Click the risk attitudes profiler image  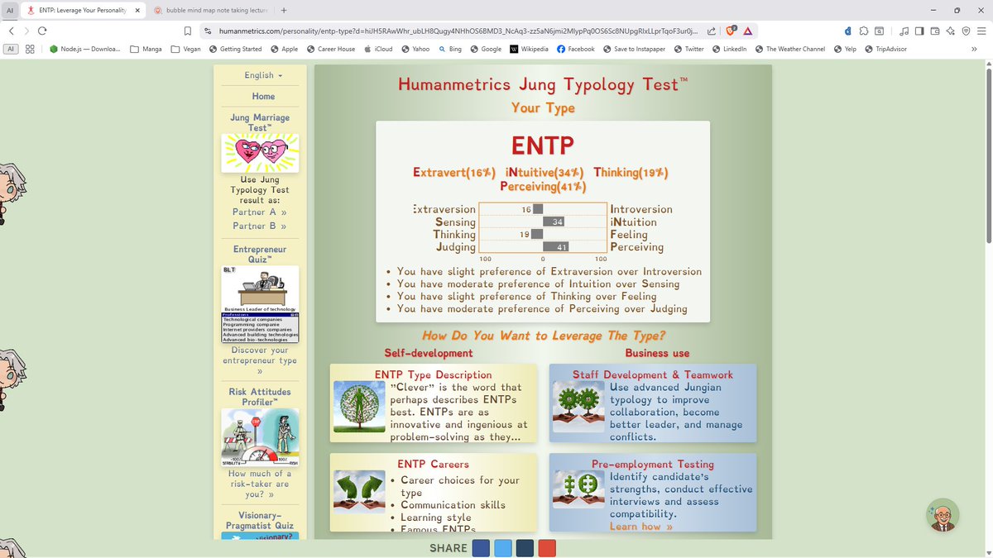click(260, 438)
